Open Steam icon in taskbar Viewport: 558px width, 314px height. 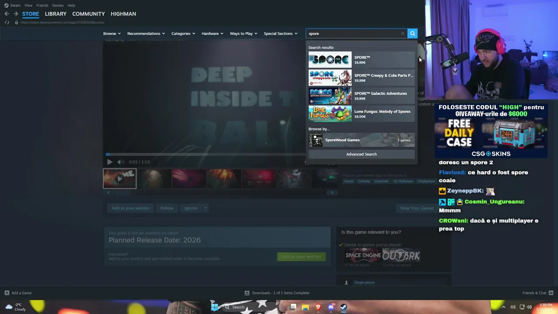click(x=344, y=307)
